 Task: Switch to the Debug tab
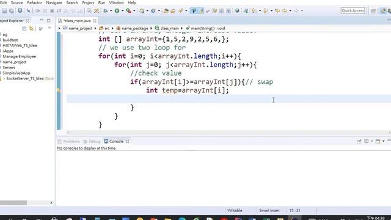click(92, 141)
